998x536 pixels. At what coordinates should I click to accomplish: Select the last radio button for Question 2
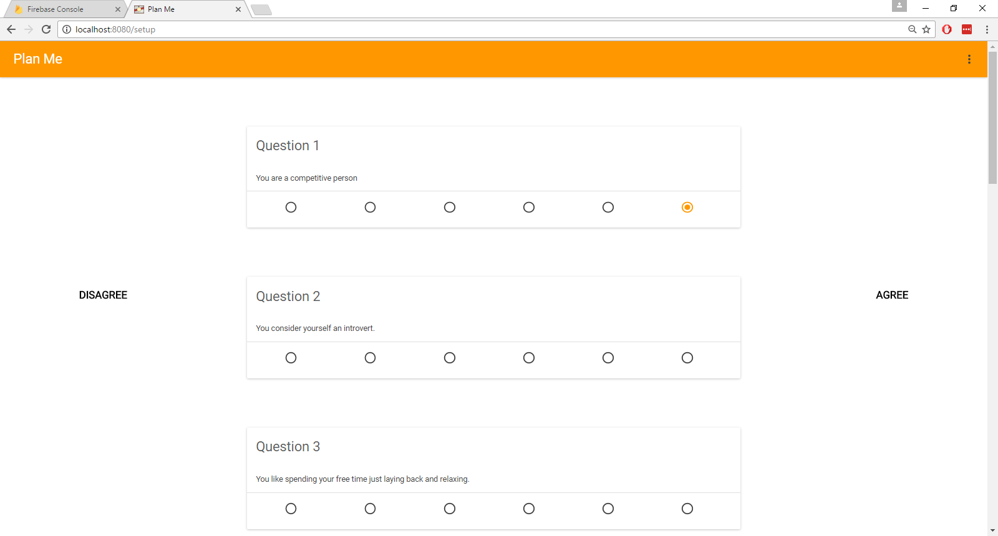687,358
